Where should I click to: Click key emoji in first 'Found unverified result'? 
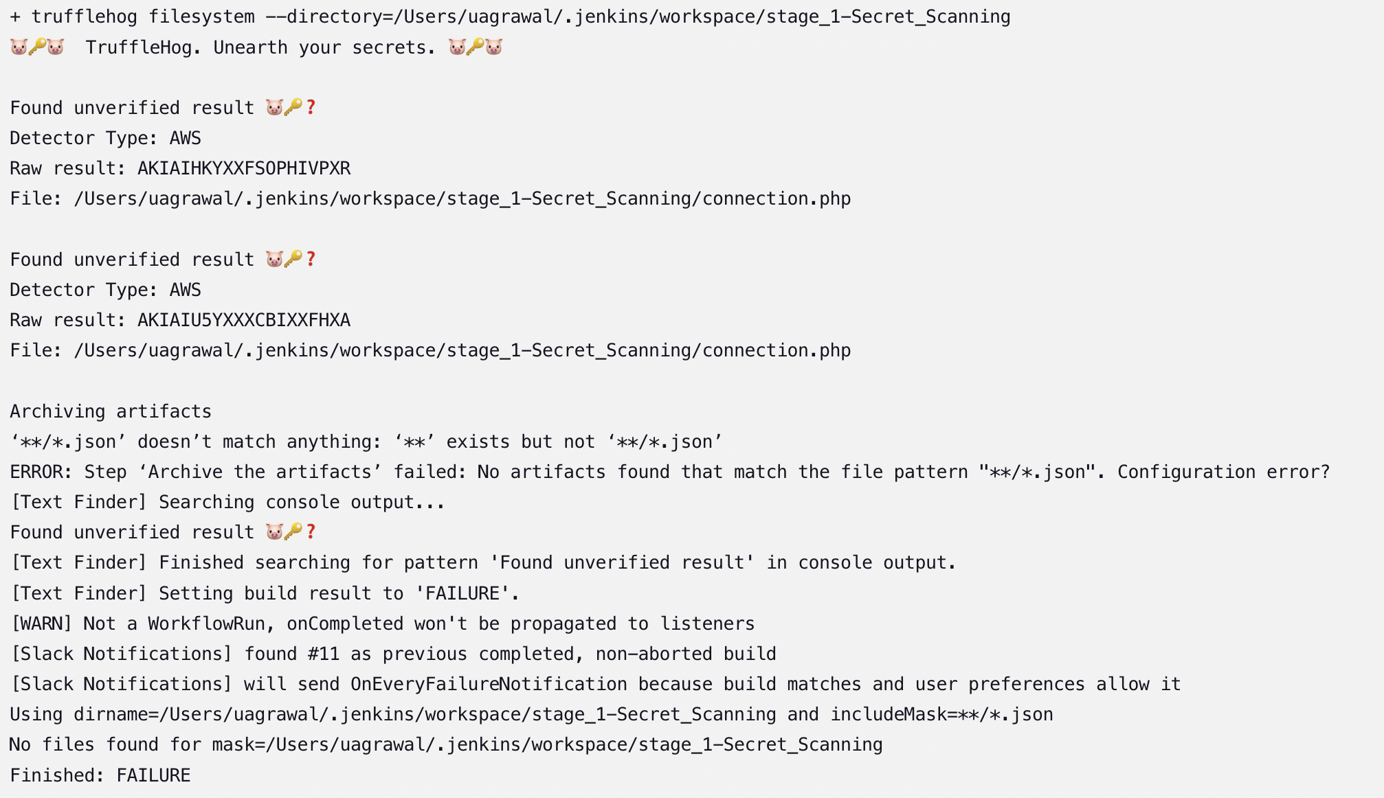(293, 107)
